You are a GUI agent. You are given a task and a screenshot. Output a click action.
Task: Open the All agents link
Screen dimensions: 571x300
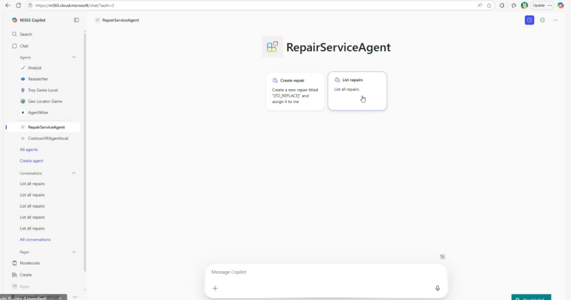pos(29,150)
